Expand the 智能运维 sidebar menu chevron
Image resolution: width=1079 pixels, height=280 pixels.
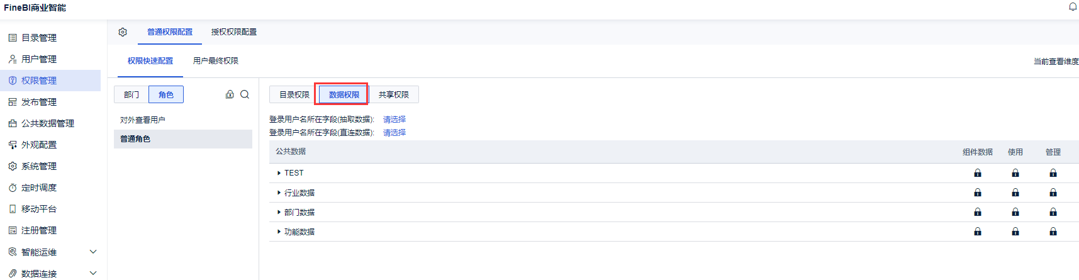pos(93,252)
